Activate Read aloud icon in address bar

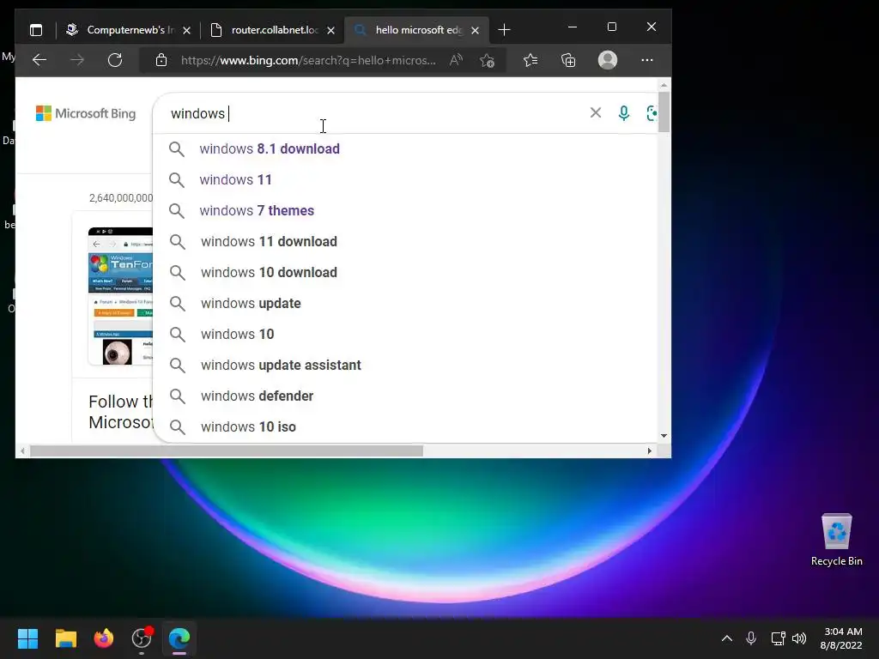(457, 60)
